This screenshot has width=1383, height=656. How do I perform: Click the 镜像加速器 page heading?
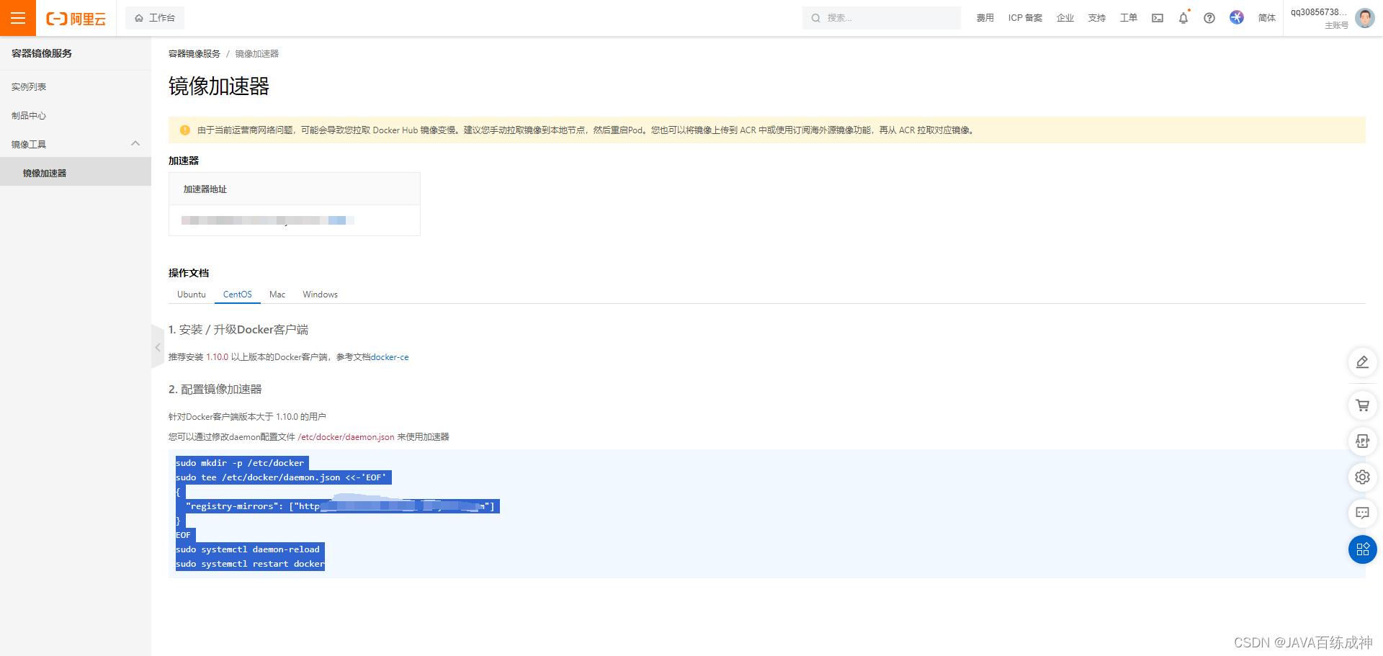click(x=219, y=86)
